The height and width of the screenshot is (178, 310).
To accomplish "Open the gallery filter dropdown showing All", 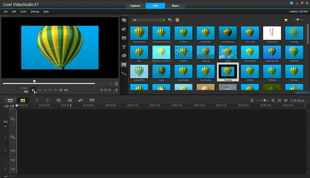I will 148,20.
